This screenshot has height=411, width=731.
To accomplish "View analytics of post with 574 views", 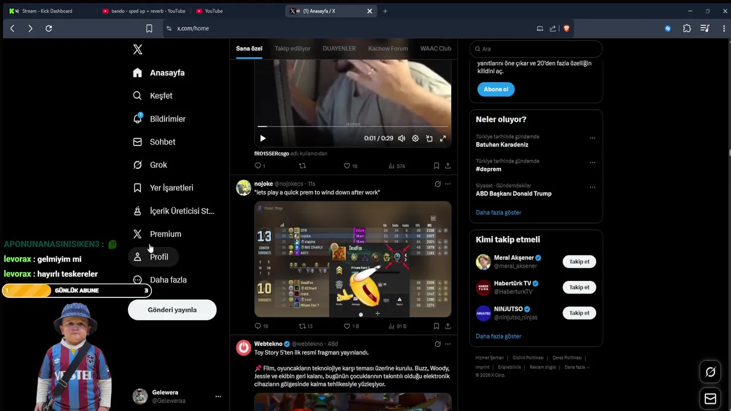I will pyautogui.click(x=396, y=166).
